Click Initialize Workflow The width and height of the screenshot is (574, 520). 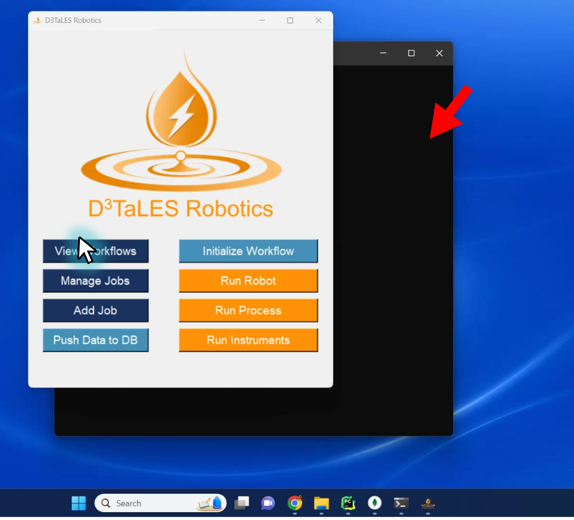248,251
